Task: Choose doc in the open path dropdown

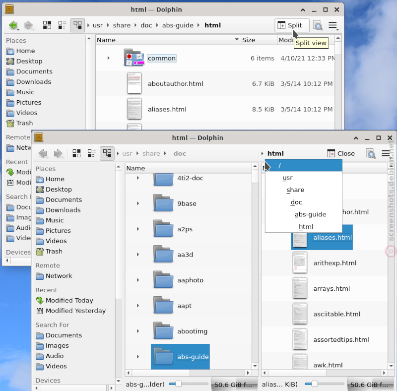Action: click(x=304, y=202)
